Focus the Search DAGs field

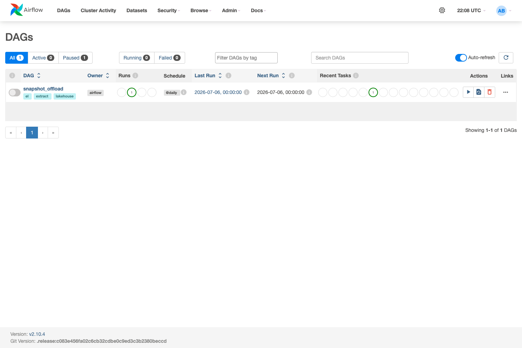click(360, 58)
